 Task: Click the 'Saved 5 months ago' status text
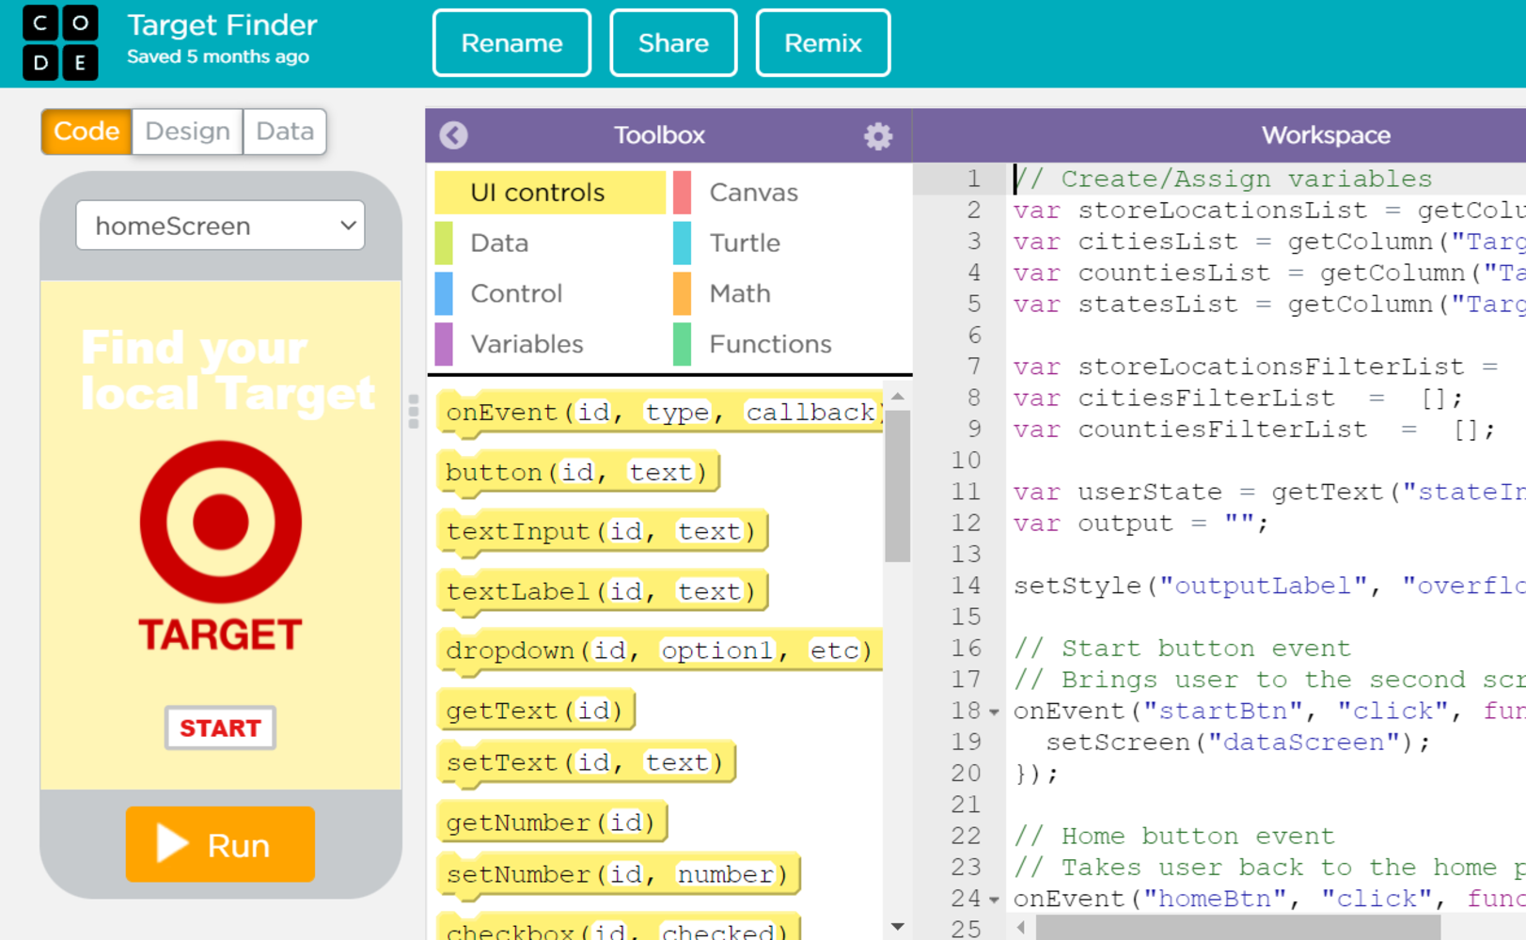pyautogui.click(x=218, y=56)
